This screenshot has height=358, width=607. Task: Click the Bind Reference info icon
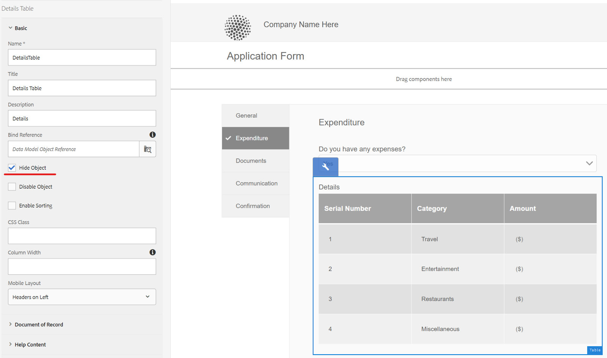click(153, 135)
